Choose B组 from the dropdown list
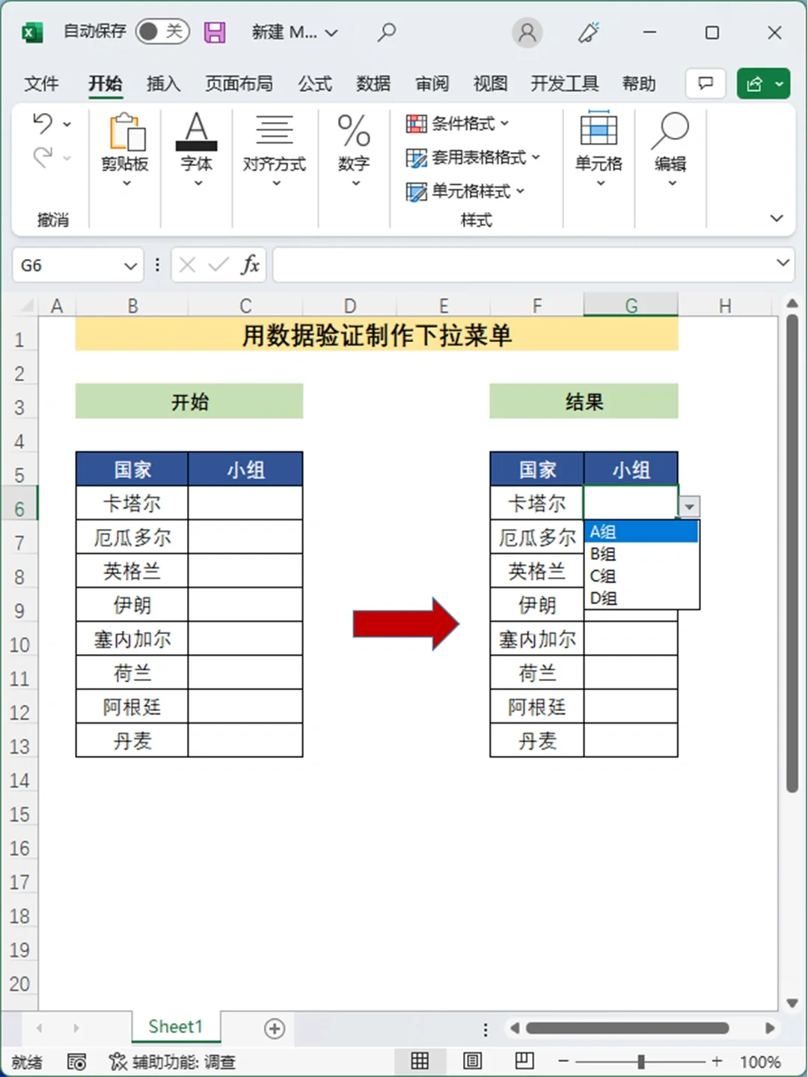808x1077 pixels. tap(641, 554)
